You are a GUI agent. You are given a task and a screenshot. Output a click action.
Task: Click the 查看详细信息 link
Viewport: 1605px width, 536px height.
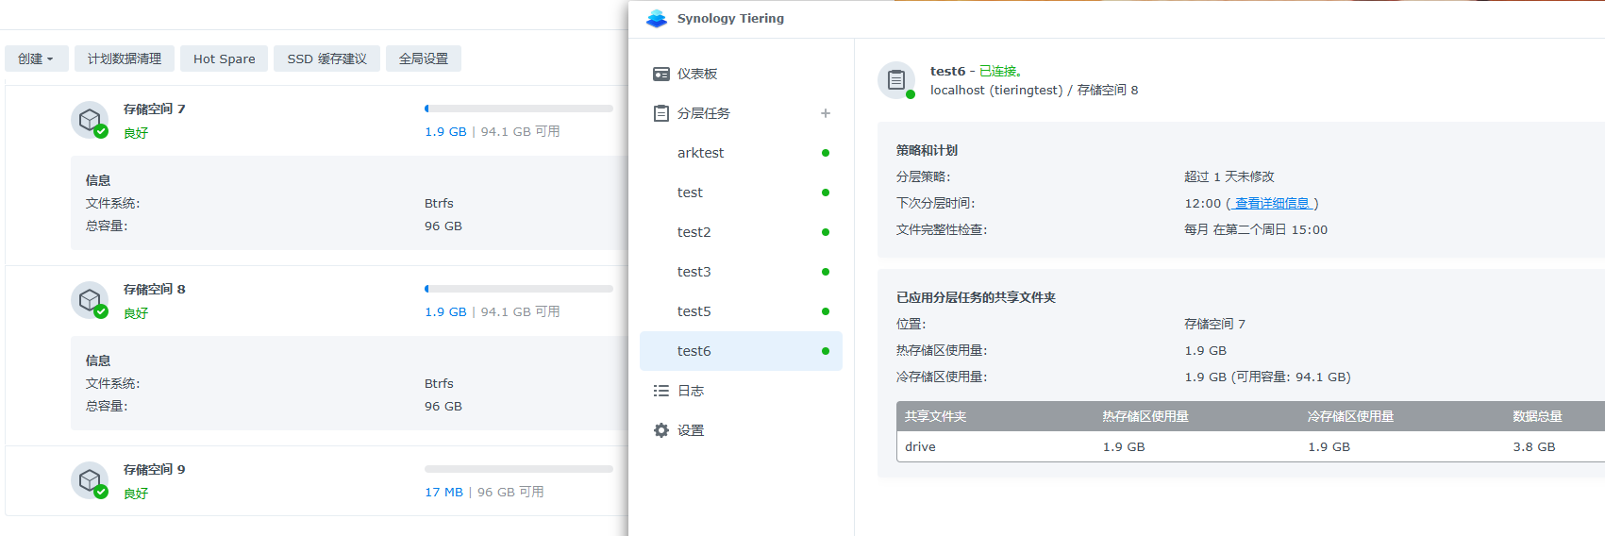(x=1272, y=203)
